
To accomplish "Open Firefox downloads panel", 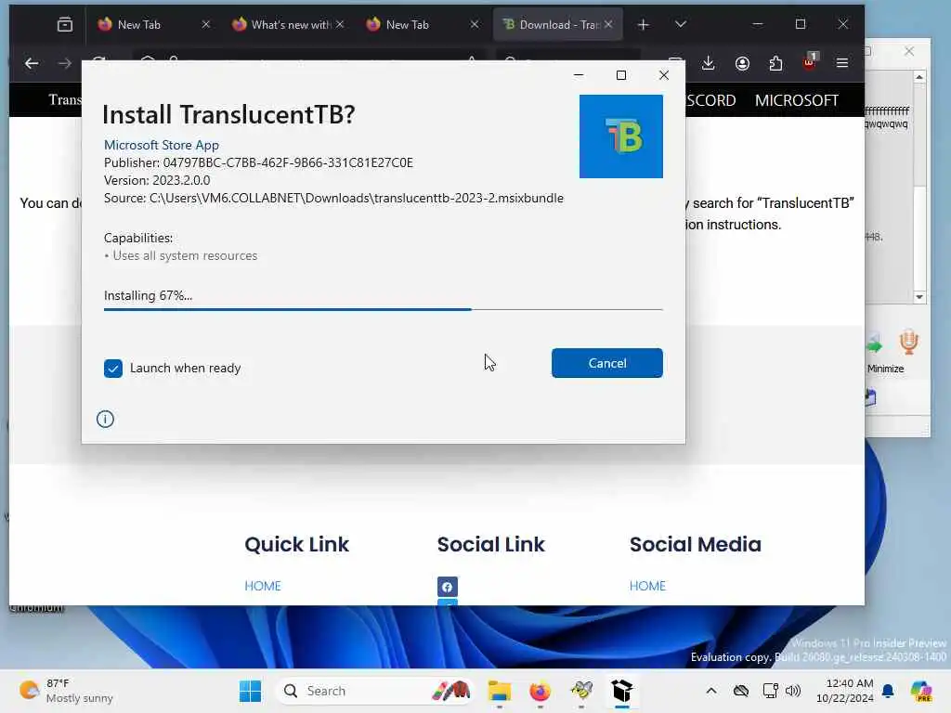I will click(708, 63).
